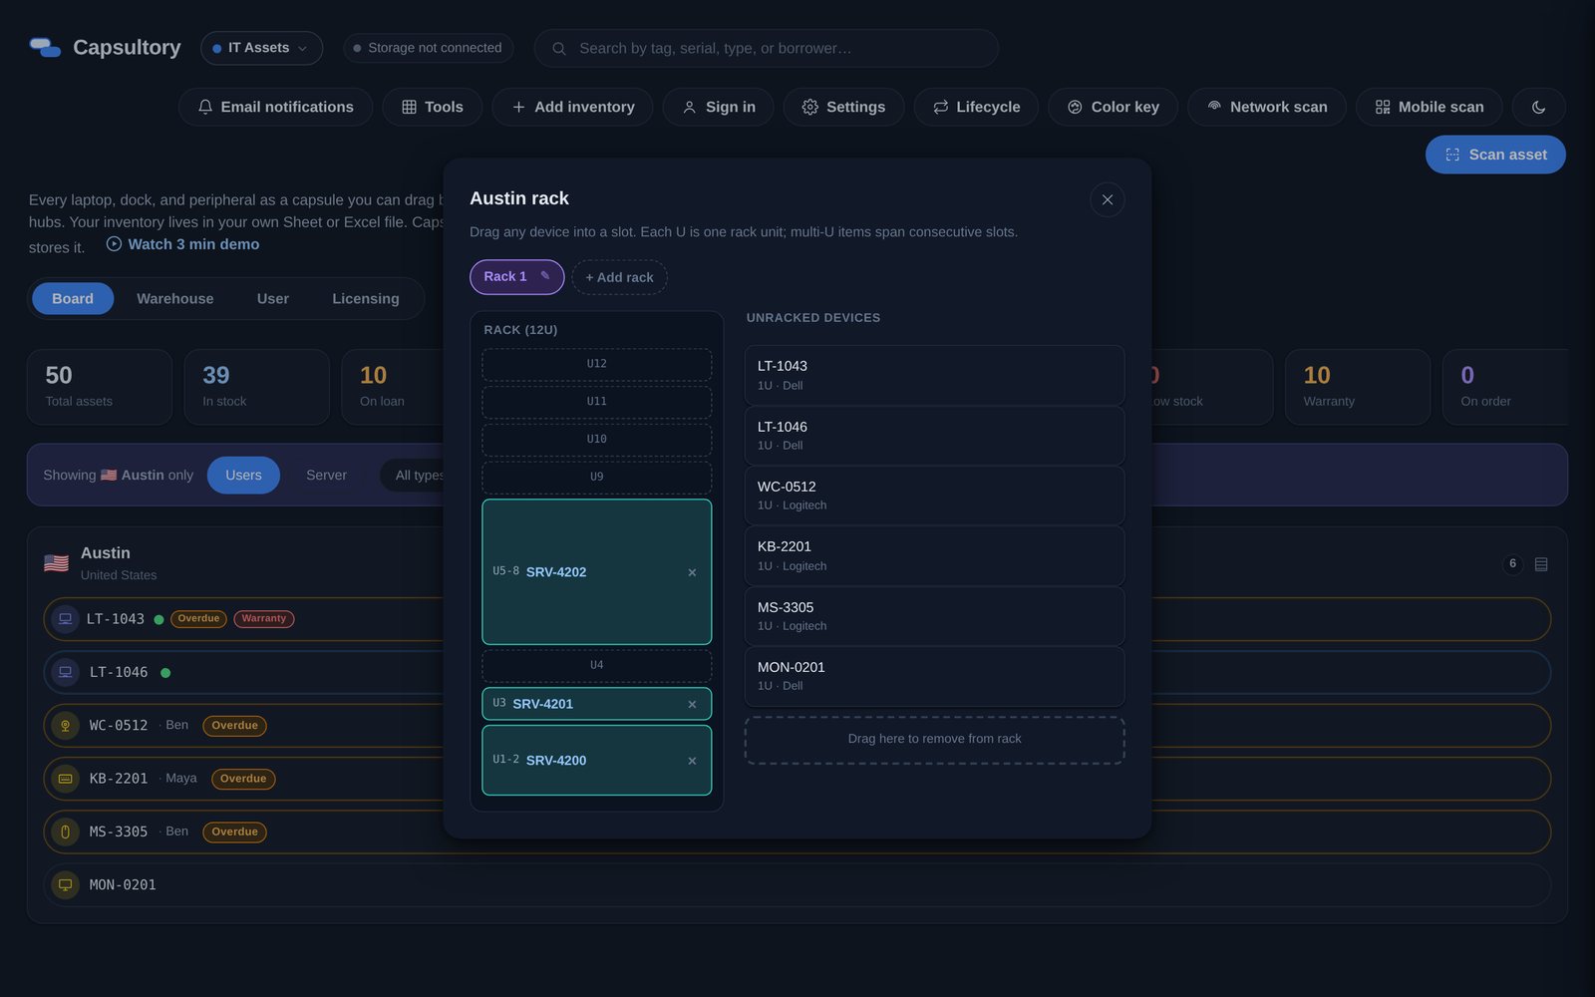Open Email notifications

[275, 107]
